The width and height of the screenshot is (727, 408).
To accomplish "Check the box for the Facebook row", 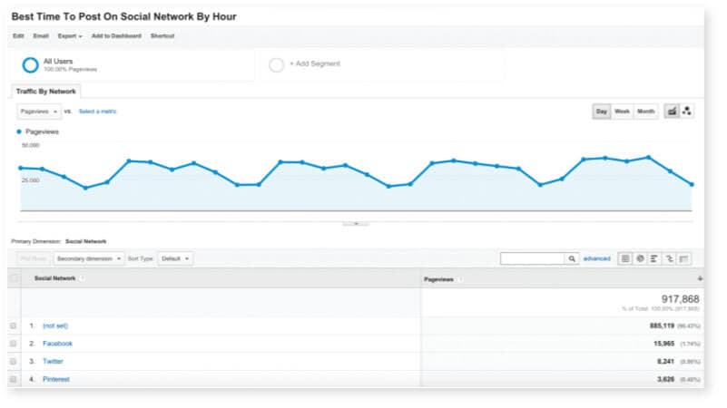I will point(14,344).
